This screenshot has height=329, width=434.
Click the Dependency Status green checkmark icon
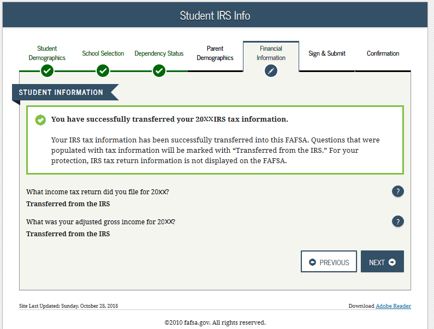159,71
